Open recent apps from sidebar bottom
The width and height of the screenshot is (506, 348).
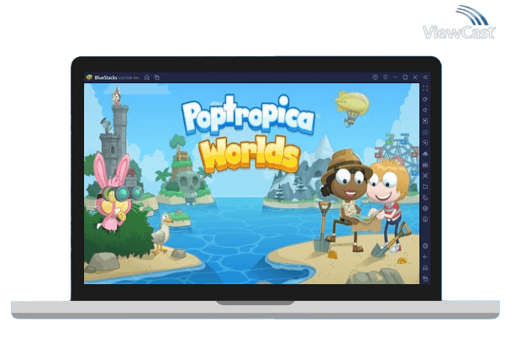pyautogui.click(x=425, y=278)
